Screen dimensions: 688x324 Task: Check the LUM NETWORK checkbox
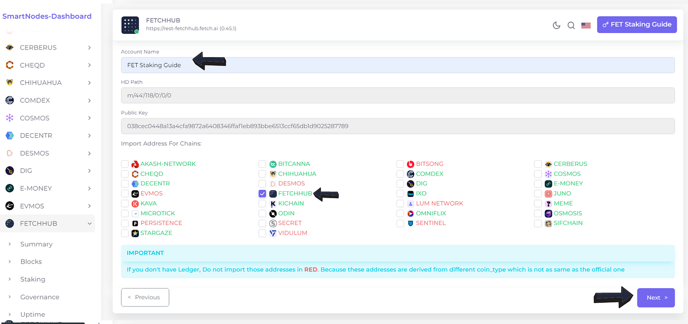pos(400,204)
